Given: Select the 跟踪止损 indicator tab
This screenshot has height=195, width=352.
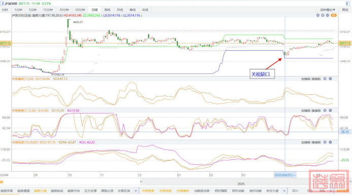Looking at the screenshot, I should [x=107, y=191].
